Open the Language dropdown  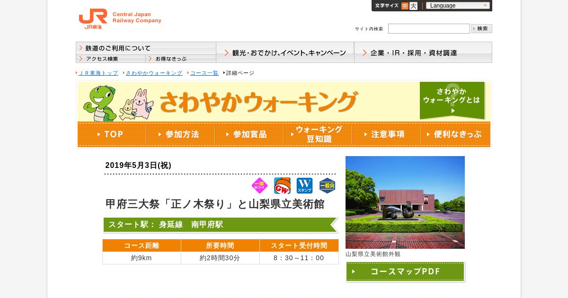(458, 6)
